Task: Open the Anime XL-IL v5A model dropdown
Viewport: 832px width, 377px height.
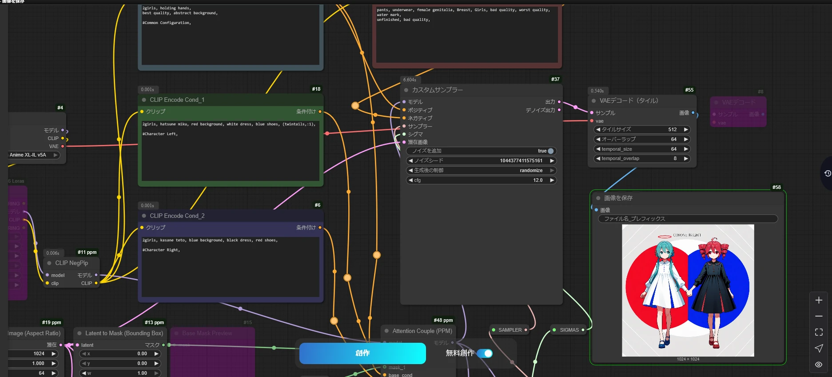Action: click(33, 155)
